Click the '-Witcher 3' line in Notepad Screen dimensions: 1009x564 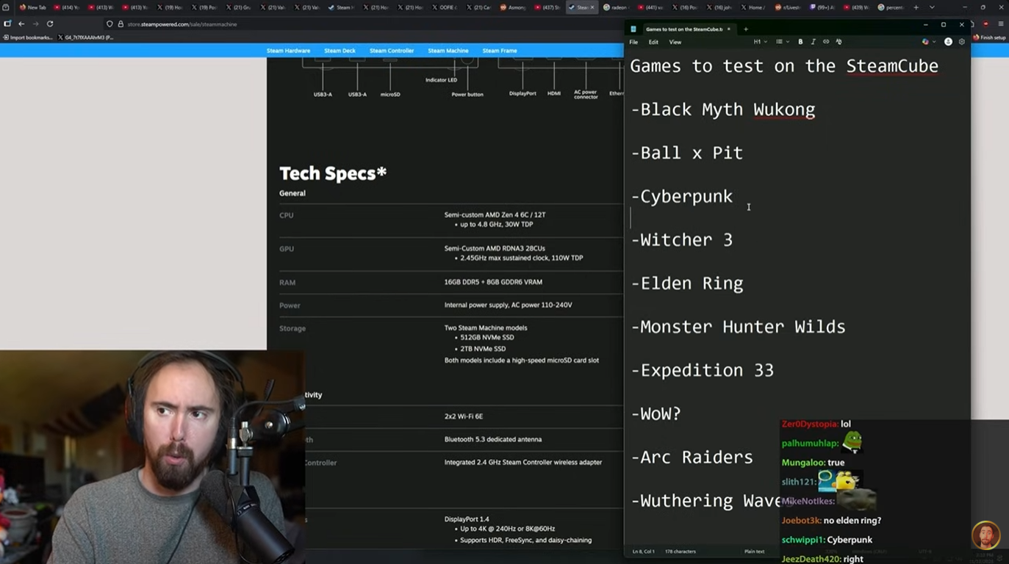coord(682,239)
